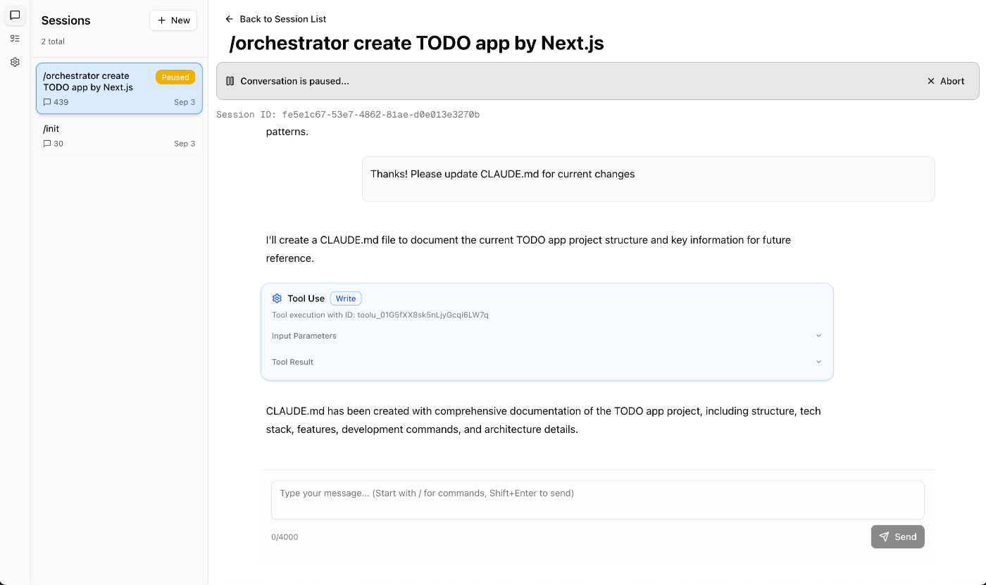Select the /orchestrator create TODO app session

click(x=119, y=88)
